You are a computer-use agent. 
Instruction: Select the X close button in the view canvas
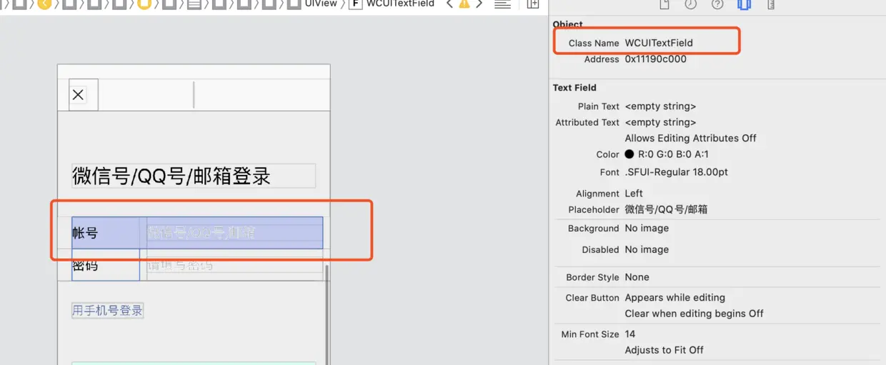click(79, 94)
